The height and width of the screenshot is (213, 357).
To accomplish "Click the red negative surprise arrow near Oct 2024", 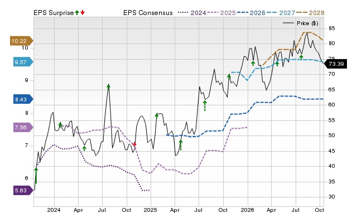I will [x=134, y=144].
